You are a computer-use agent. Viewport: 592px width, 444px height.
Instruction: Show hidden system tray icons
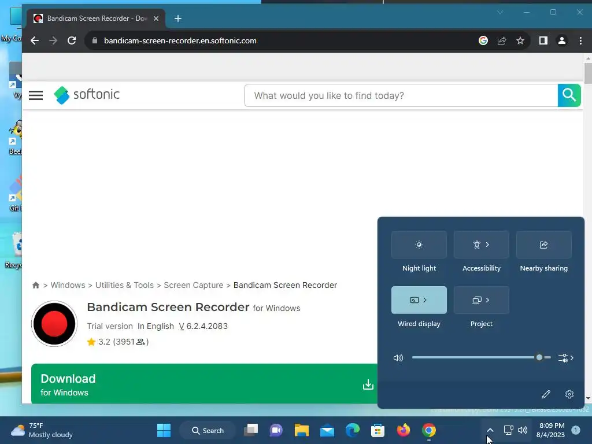coord(490,430)
